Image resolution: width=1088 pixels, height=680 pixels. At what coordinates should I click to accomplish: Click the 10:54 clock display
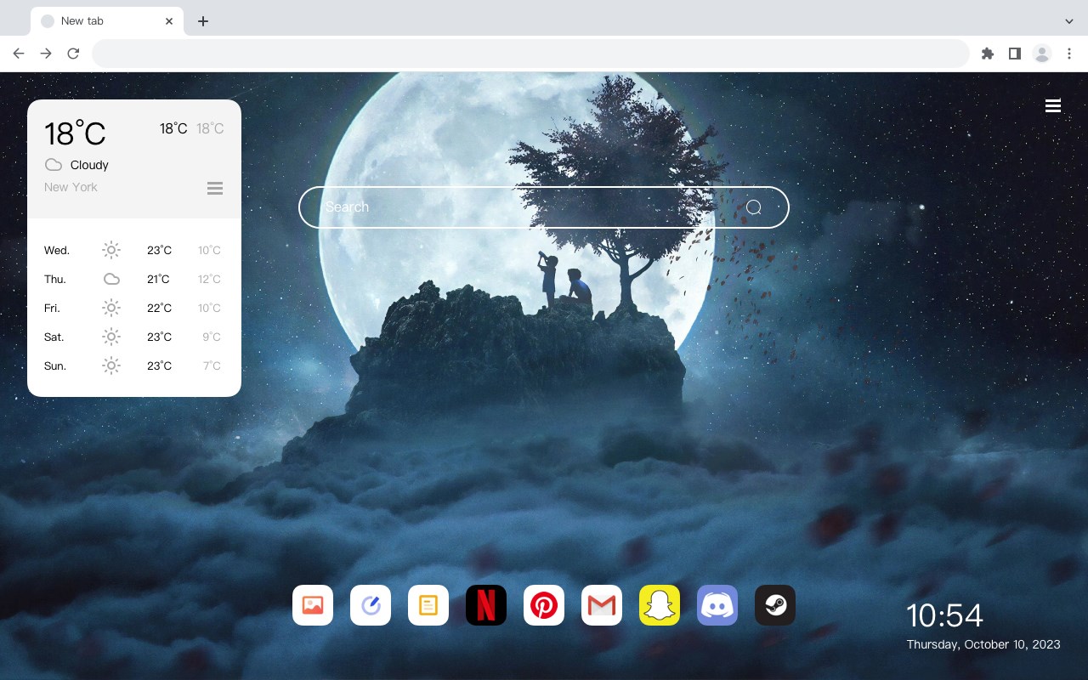tap(944, 615)
